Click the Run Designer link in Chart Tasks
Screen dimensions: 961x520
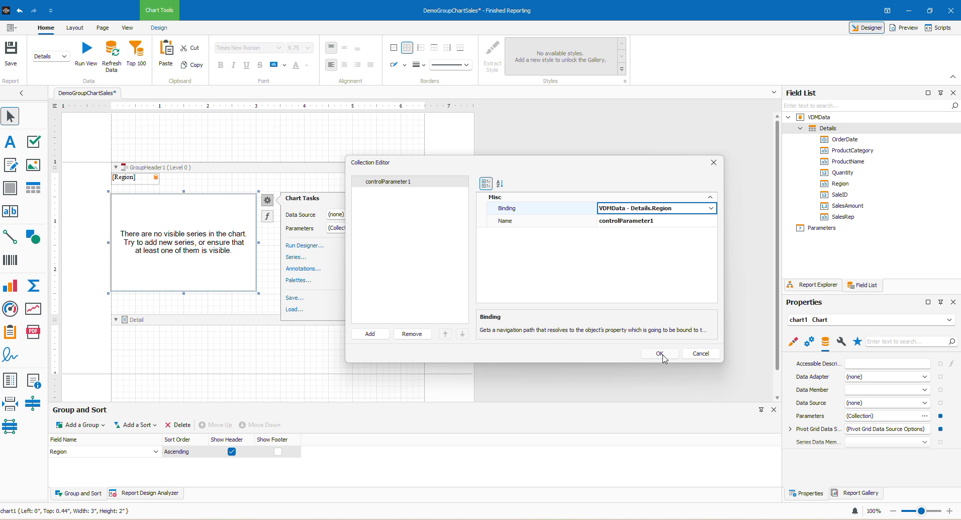[x=305, y=245]
